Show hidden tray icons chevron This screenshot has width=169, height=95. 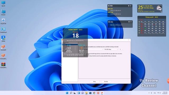(x=149, y=93)
